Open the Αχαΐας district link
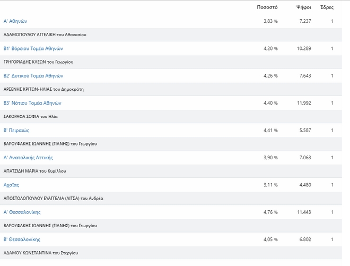The image size is (350, 266). [x=11, y=185]
